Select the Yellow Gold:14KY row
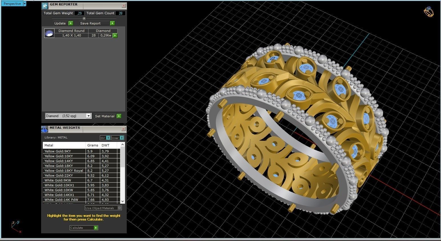This screenshot has width=441, height=241. [81, 161]
